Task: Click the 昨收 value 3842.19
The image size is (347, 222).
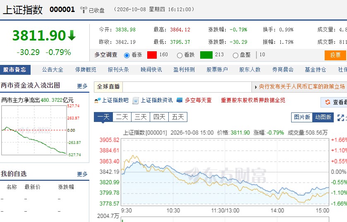Action: pyautogui.click(x=125, y=42)
